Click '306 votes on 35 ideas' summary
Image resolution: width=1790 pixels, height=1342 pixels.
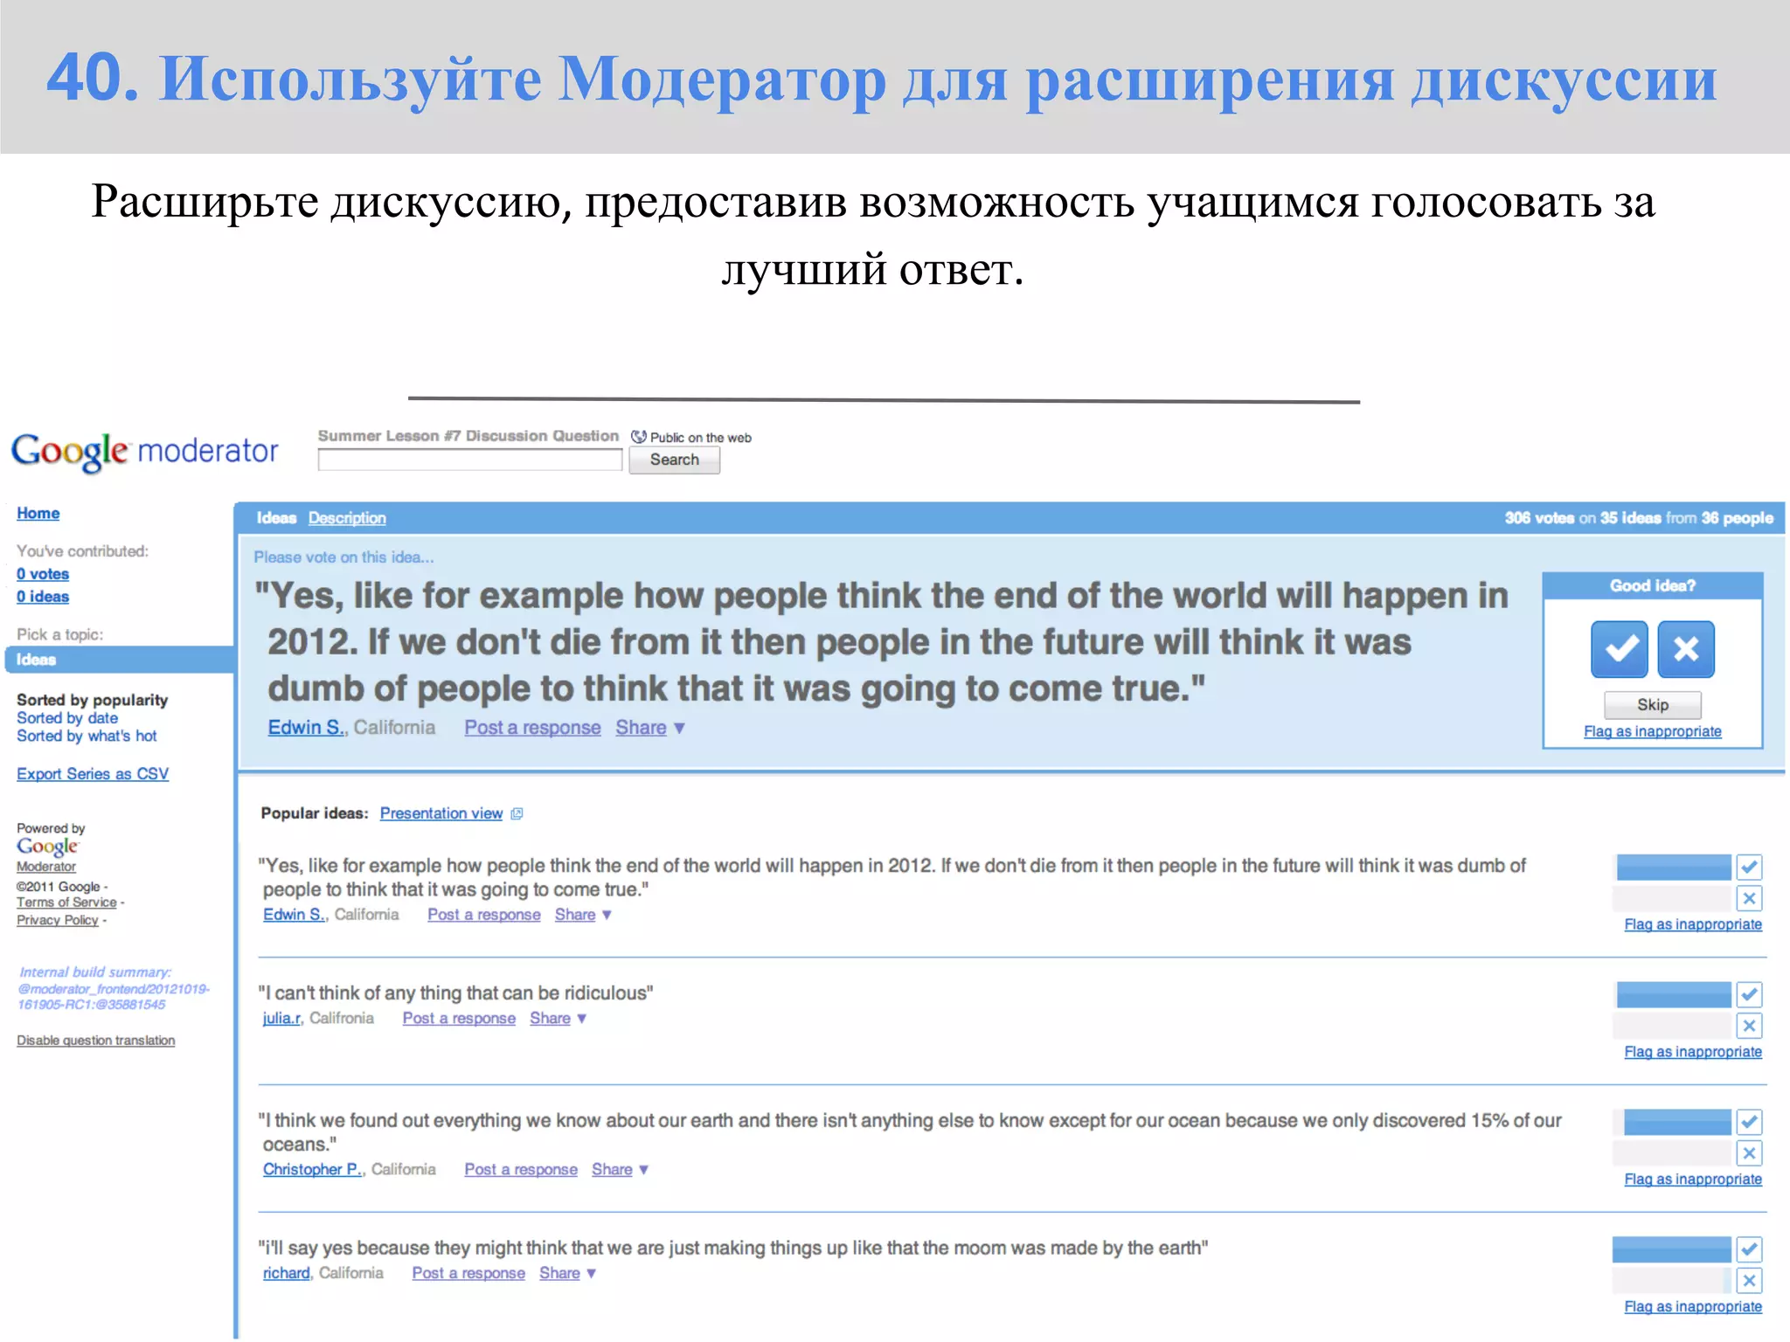click(1639, 518)
